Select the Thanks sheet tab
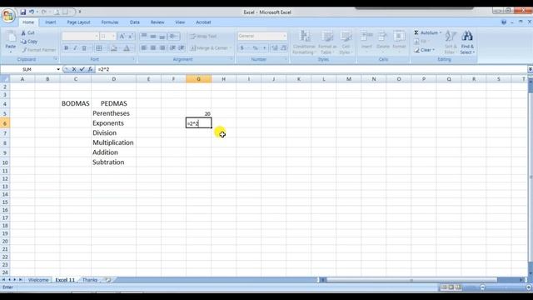The image size is (533, 300). pyautogui.click(x=90, y=280)
